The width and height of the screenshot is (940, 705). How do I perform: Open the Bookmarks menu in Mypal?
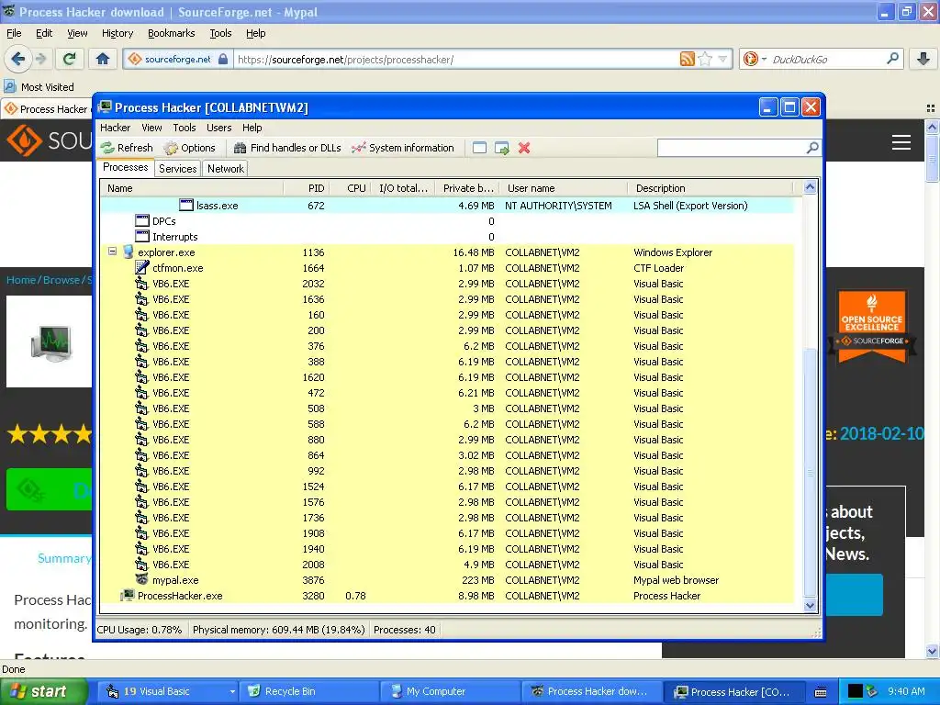172,33
